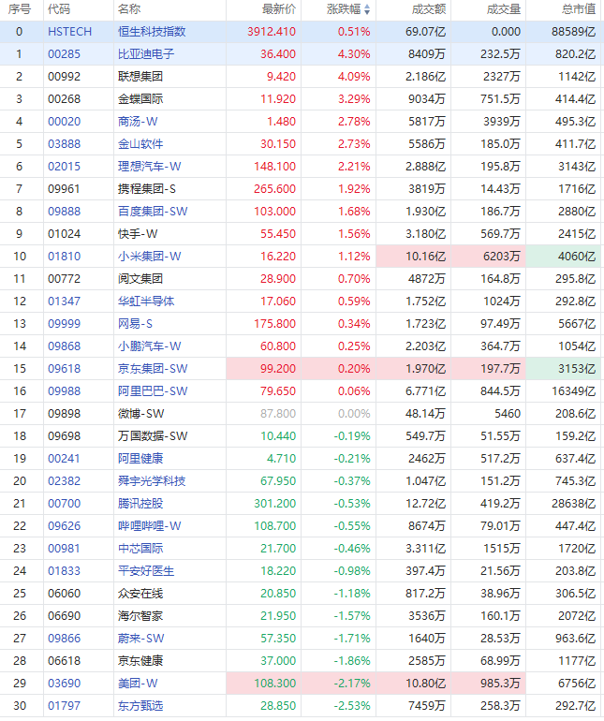Image resolution: width=604 pixels, height=721 pixels.
Task: Open 网易-S stock link
Action: [135, 324]
